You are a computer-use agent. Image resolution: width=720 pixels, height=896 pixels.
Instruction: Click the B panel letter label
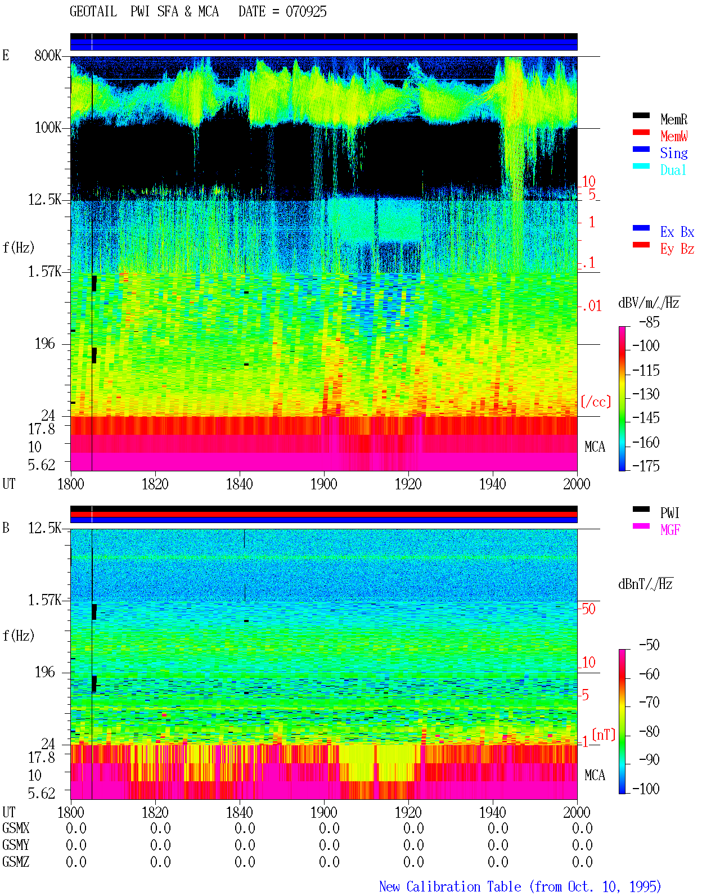point(6,528)
